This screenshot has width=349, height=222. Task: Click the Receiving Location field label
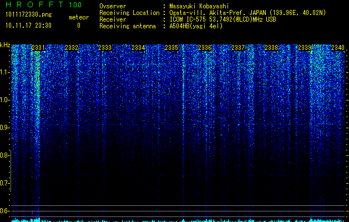[x=129, y=13]
